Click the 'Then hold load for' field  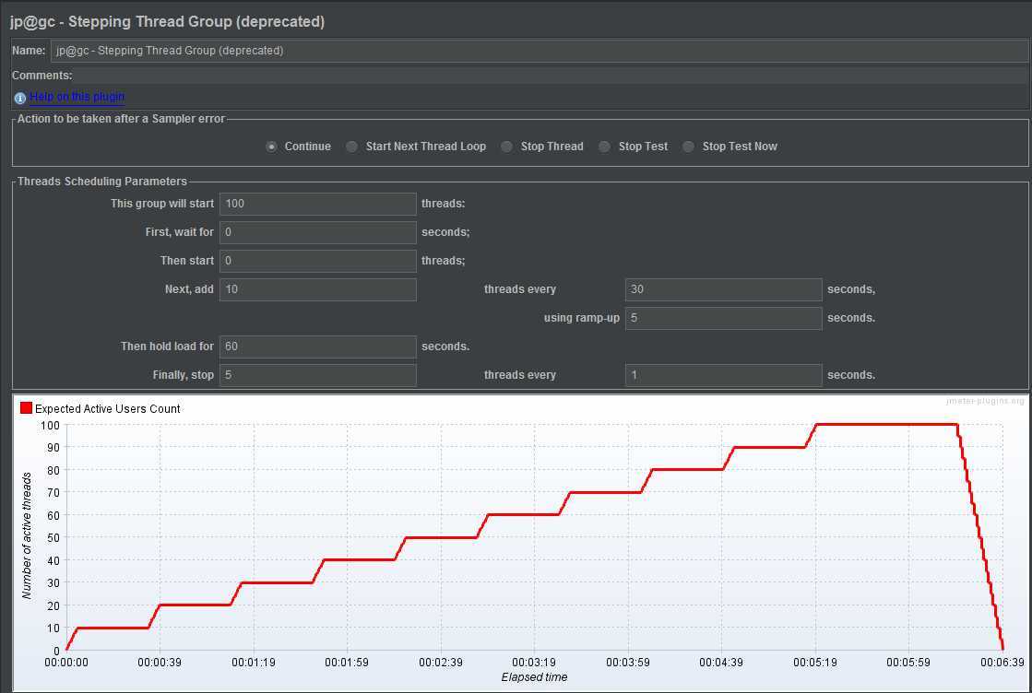(317, 346)
